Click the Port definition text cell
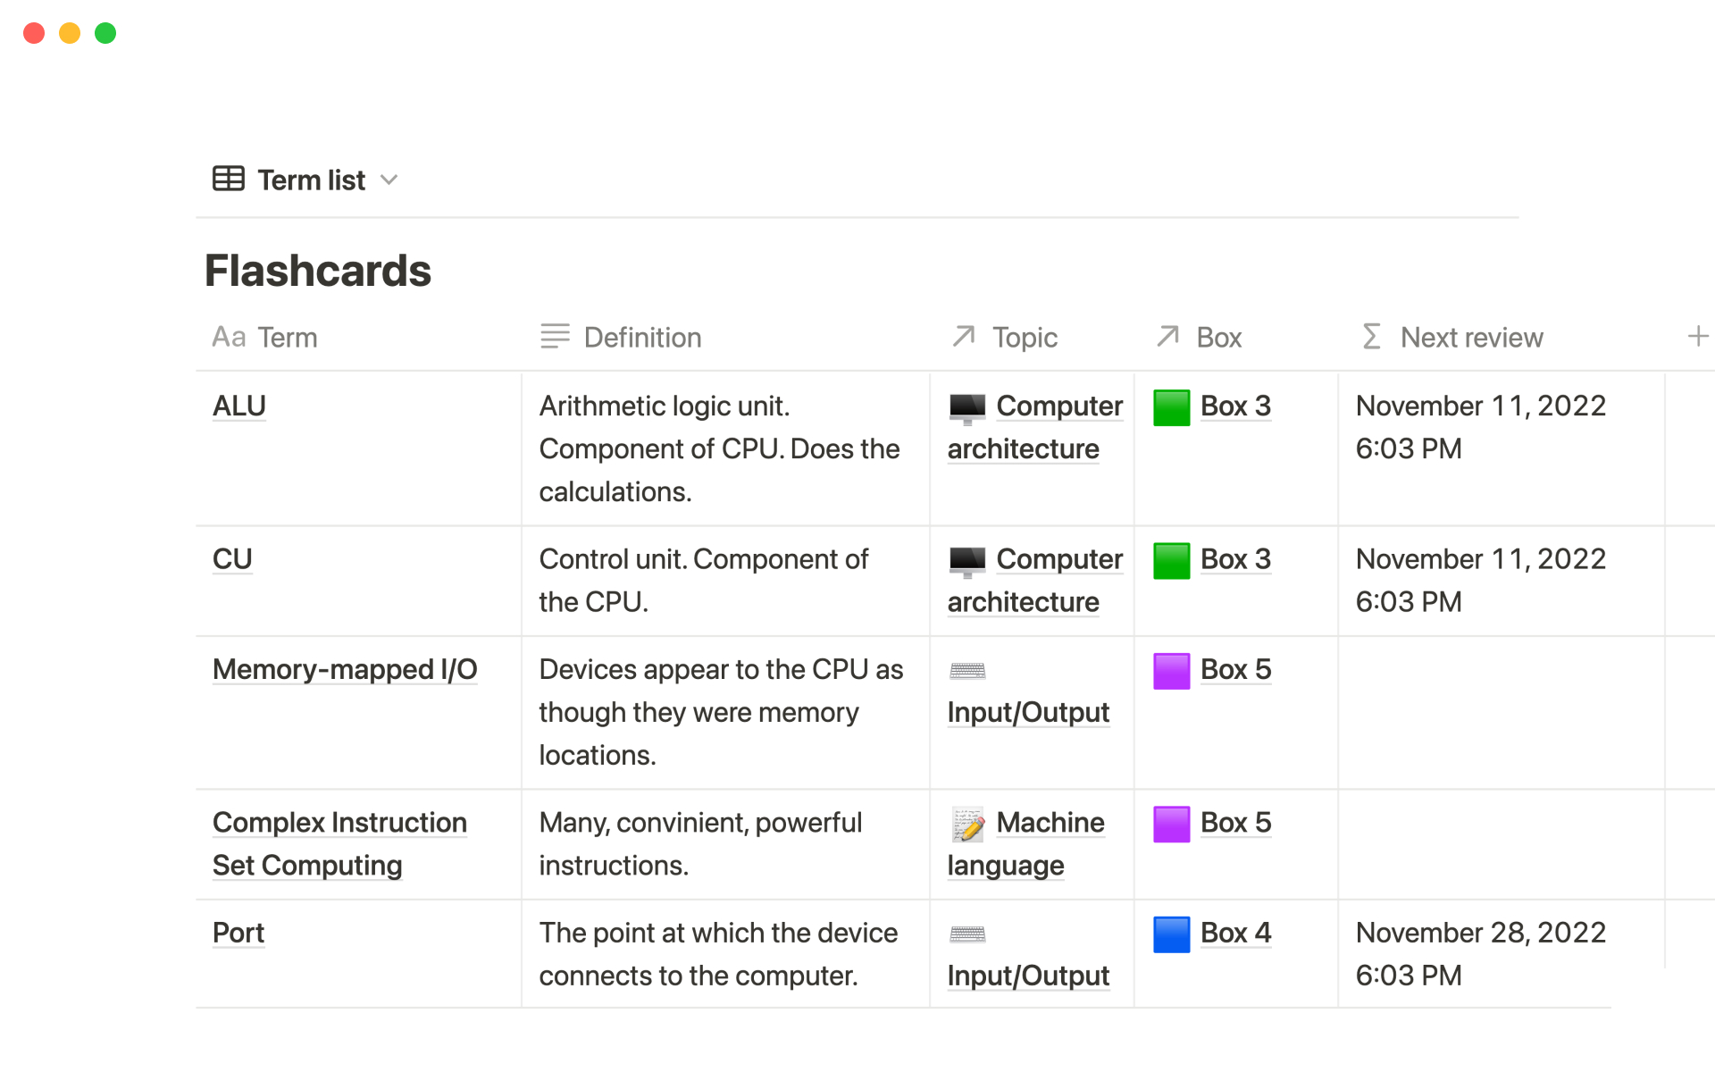Viewport: 1715px width, 1072px height. [x=717, y=954]
